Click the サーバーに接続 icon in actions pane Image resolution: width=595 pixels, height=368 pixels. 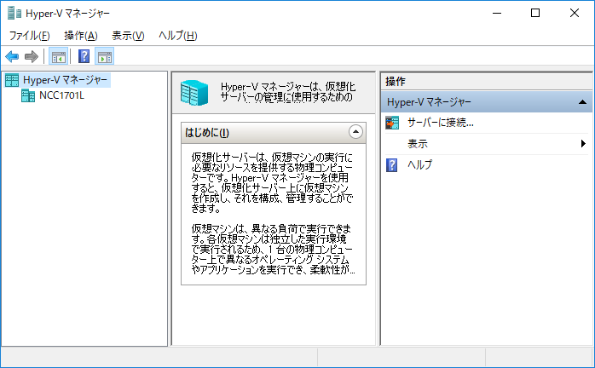[392, 123]
